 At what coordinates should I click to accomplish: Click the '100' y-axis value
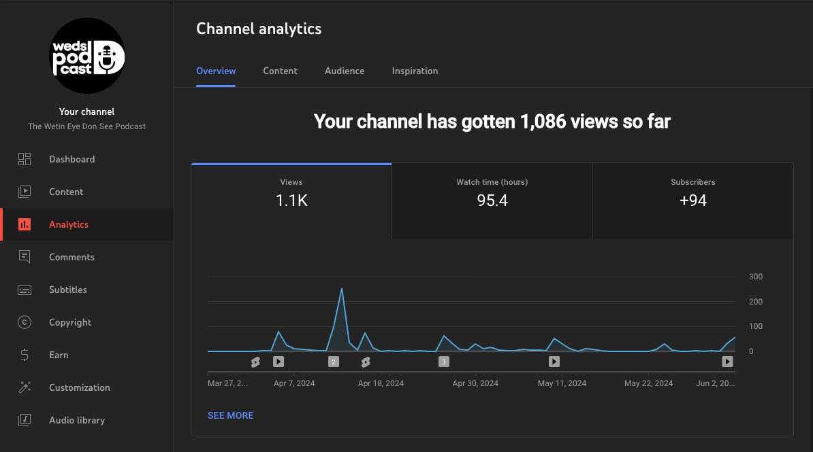coord(755,326)
